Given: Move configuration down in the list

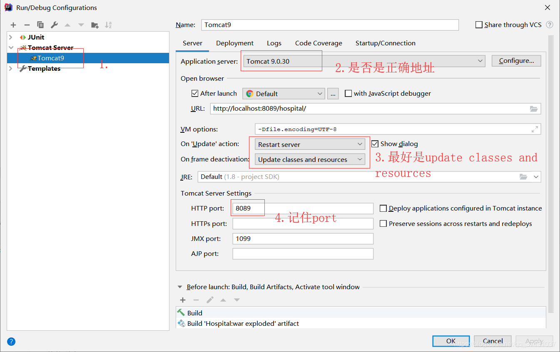Looking at the screenshot, I should pyautogui.click(x=81, y=25).
